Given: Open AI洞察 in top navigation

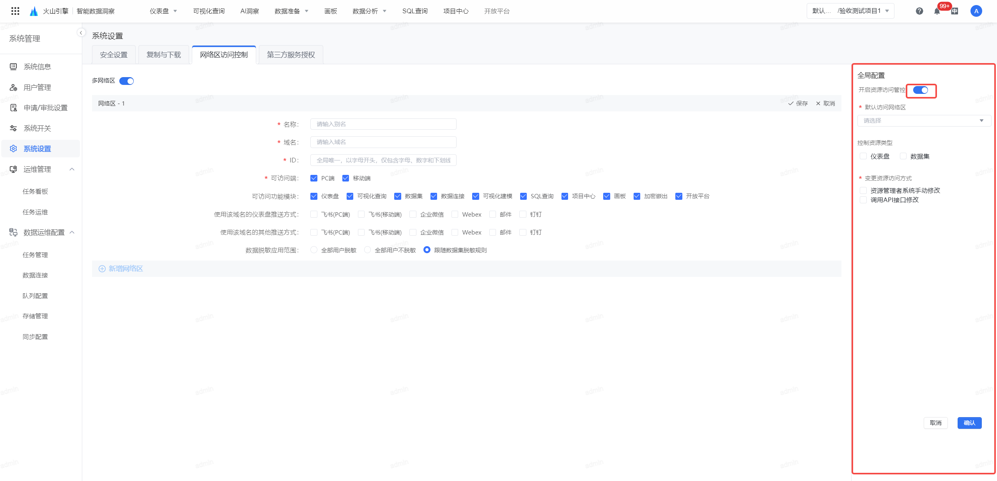Looking at the screenshot, I should tap(250, 11).
